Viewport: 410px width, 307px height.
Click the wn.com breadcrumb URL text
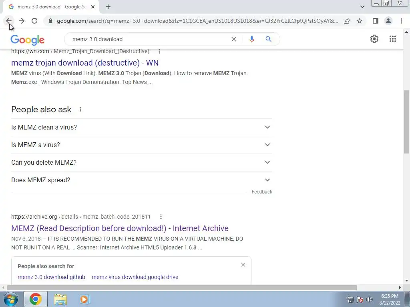(x=80, y=52)
